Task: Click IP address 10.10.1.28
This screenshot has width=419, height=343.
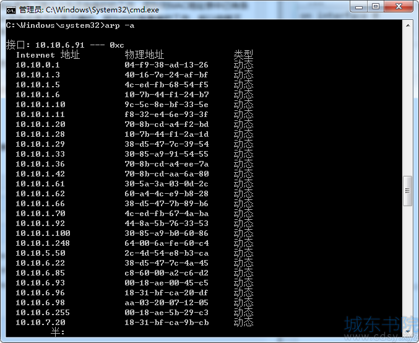Action: (x=40, y=134)
